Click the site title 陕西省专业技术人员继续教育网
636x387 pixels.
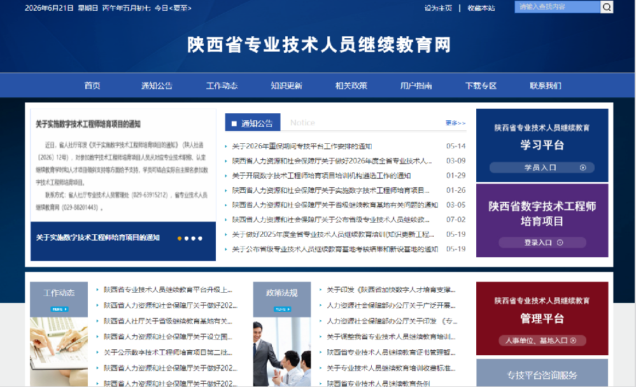(x=319, y=45)
